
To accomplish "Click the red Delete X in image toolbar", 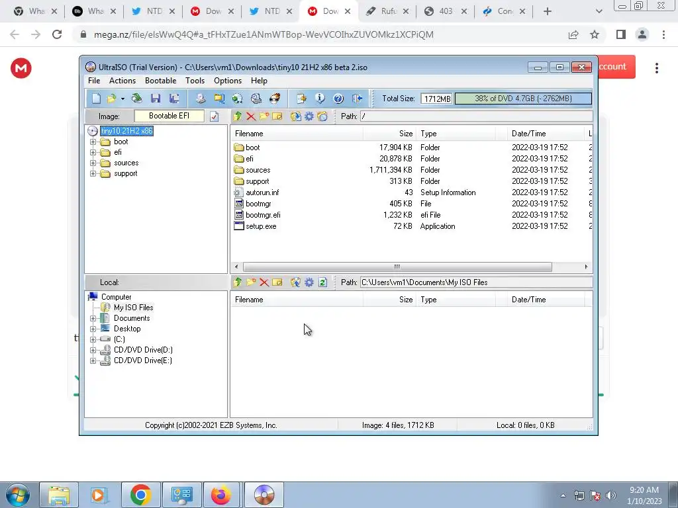I will click(251, 116).
